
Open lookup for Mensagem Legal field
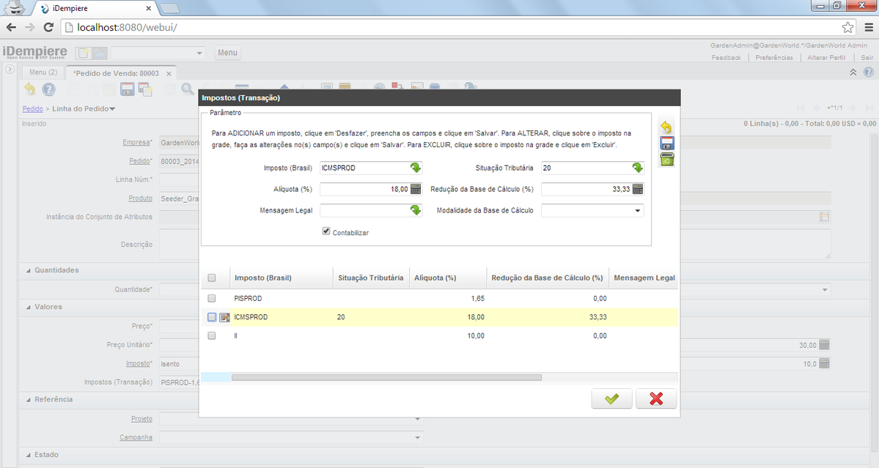416,210
